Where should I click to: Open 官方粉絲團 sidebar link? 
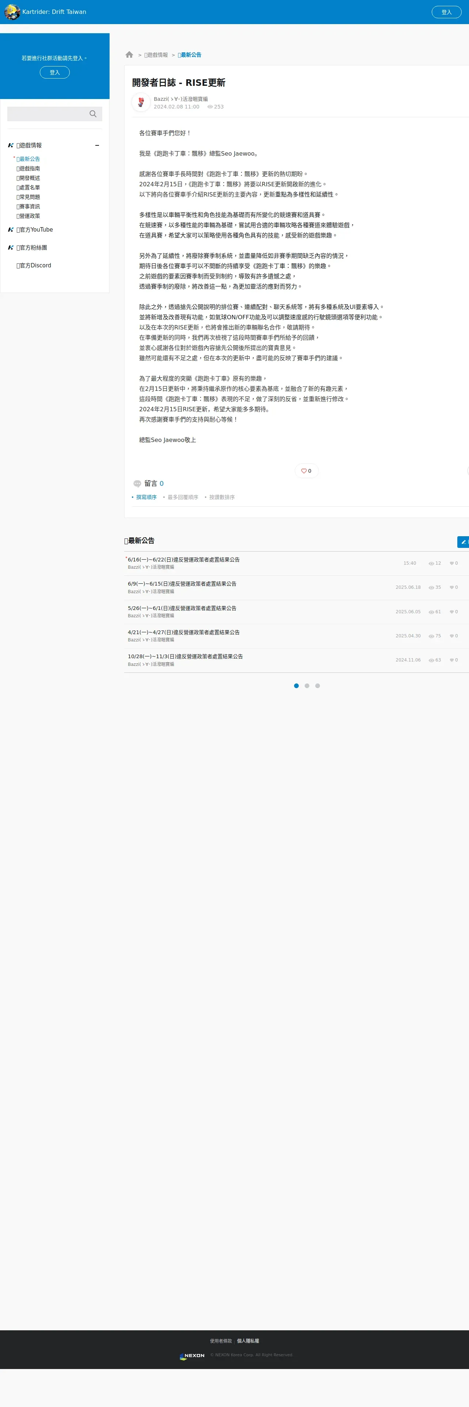tap(32, 247)
